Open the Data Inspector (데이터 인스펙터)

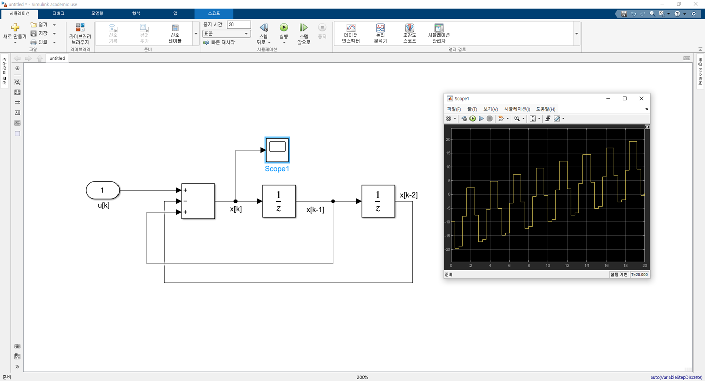(x=350, y=34)
